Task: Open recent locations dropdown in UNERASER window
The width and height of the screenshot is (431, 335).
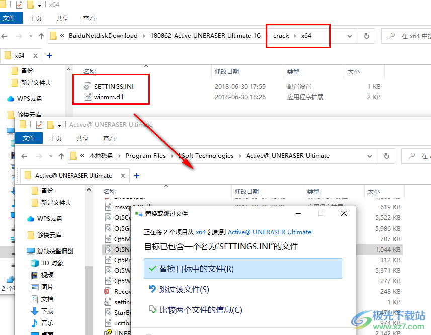Action: tap(51, 156)
